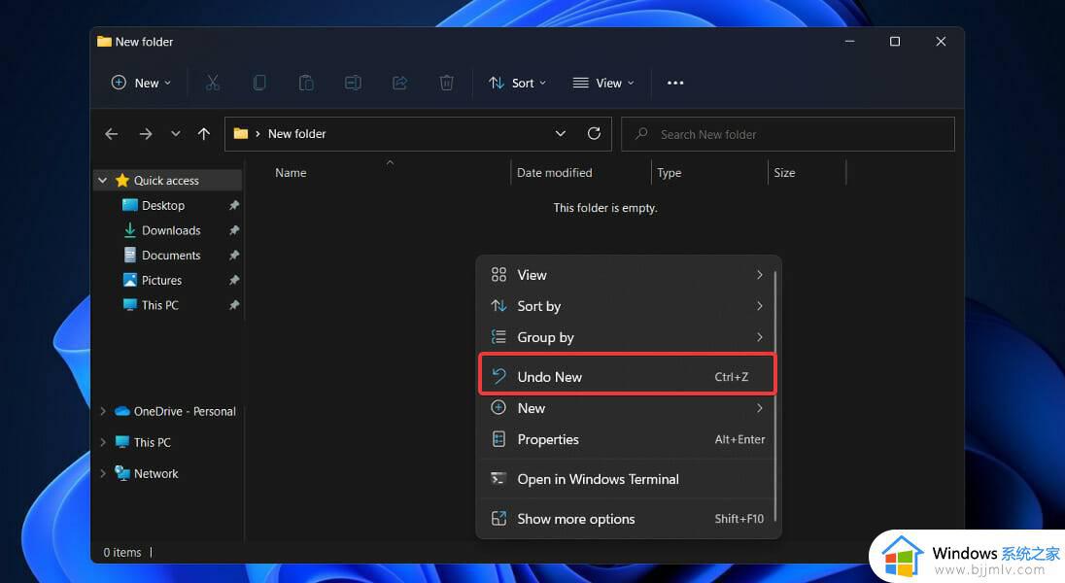Click the Paste clipboard icon
1065x583 pixels.
(x=306, y=83)
